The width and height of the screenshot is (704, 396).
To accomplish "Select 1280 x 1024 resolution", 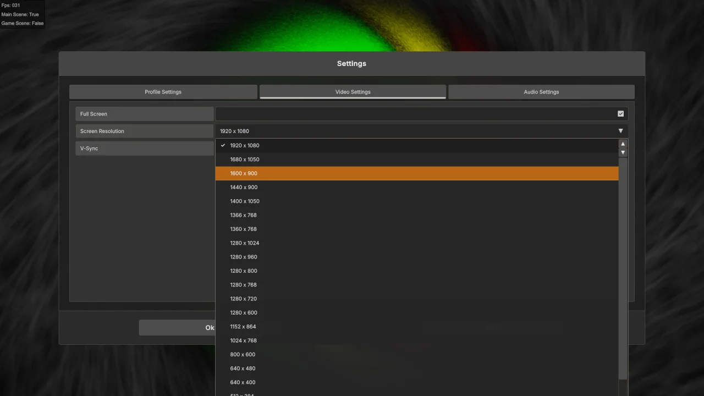I will point(417,243).
